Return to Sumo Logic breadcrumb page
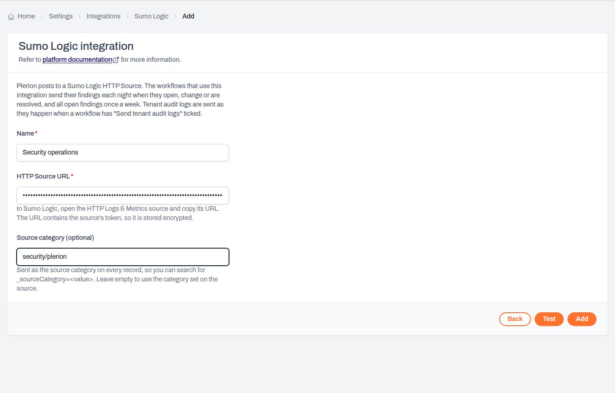Screen dimensions: 615x393 pyautogui.click(x=151, y=16)
